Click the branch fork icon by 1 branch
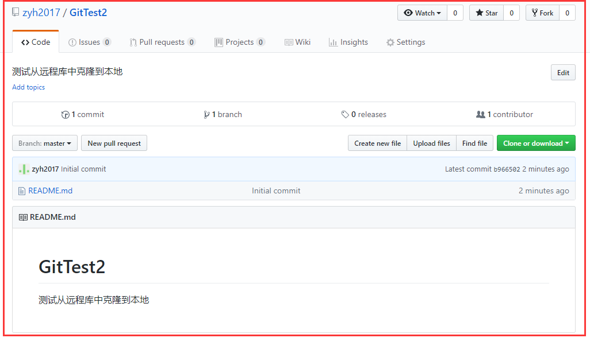Screen dimensions: 590x338 tap(206, 115)
